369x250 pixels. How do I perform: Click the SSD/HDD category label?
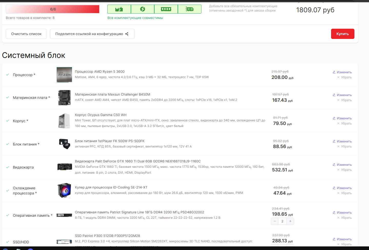click(x=21, y=242)
